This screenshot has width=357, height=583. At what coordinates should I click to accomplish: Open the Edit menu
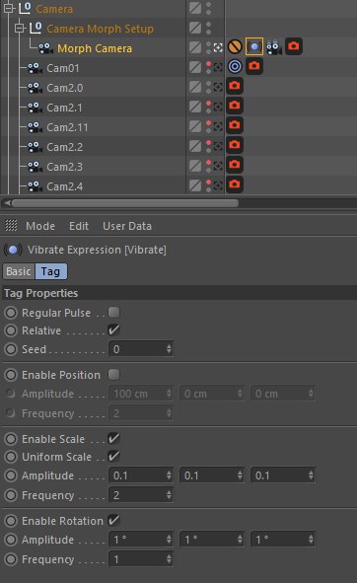[79, 226]
